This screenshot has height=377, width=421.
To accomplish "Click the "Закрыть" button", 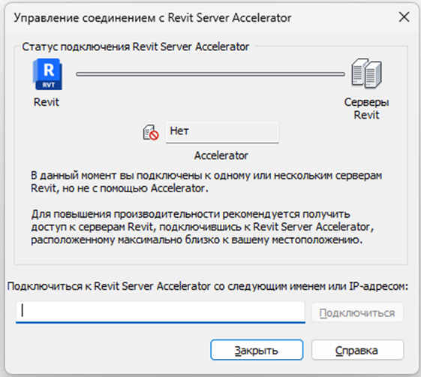I will coord(257,350).
